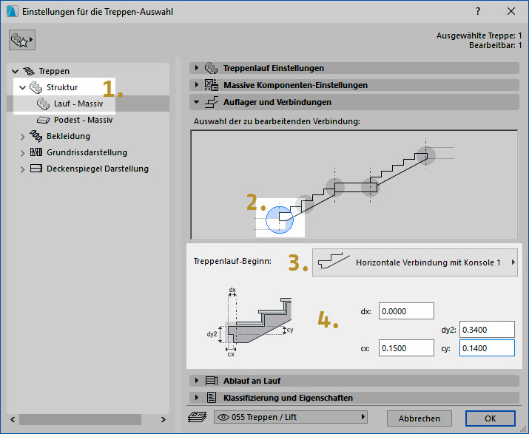Select the Podest - Massiv tree item
The width and height of the screenshot is (529, 434).
[83, 120]
